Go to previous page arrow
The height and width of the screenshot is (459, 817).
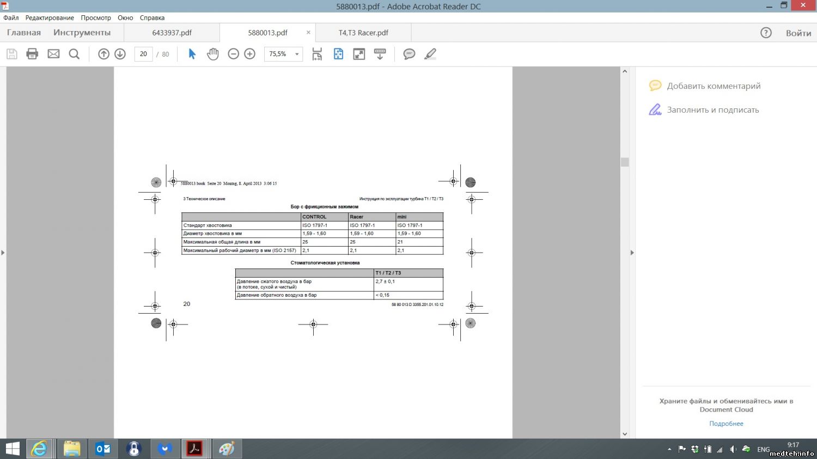[x=103, y=54]
